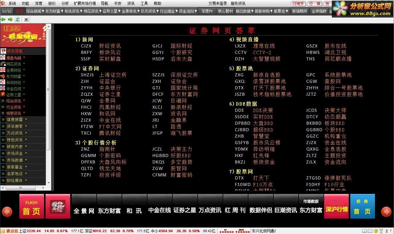Expand the 综合资讯 section in sidebar
The width and height of the screenshot is (394, 234).
click(3, 101)
